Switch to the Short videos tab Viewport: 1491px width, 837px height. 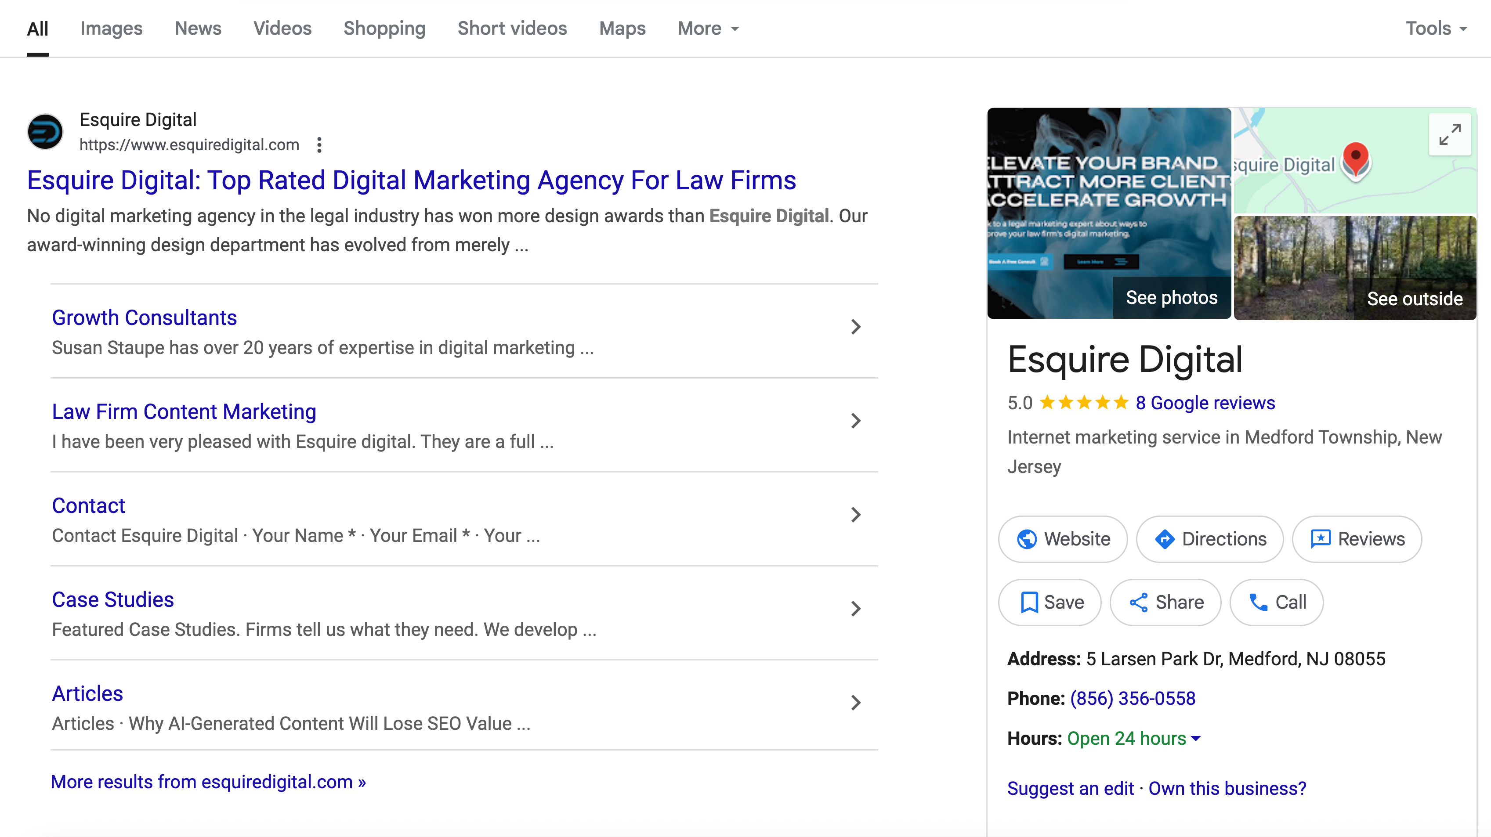coord(512,29)
